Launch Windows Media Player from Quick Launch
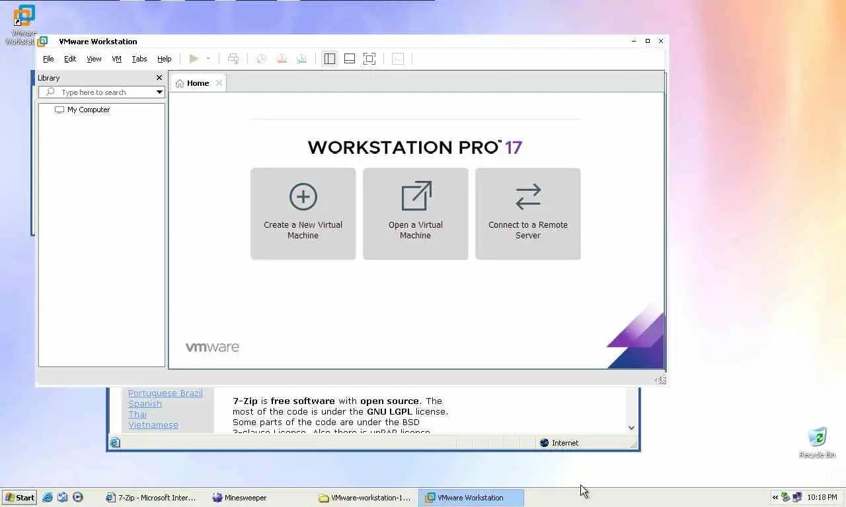 (77, 498)
